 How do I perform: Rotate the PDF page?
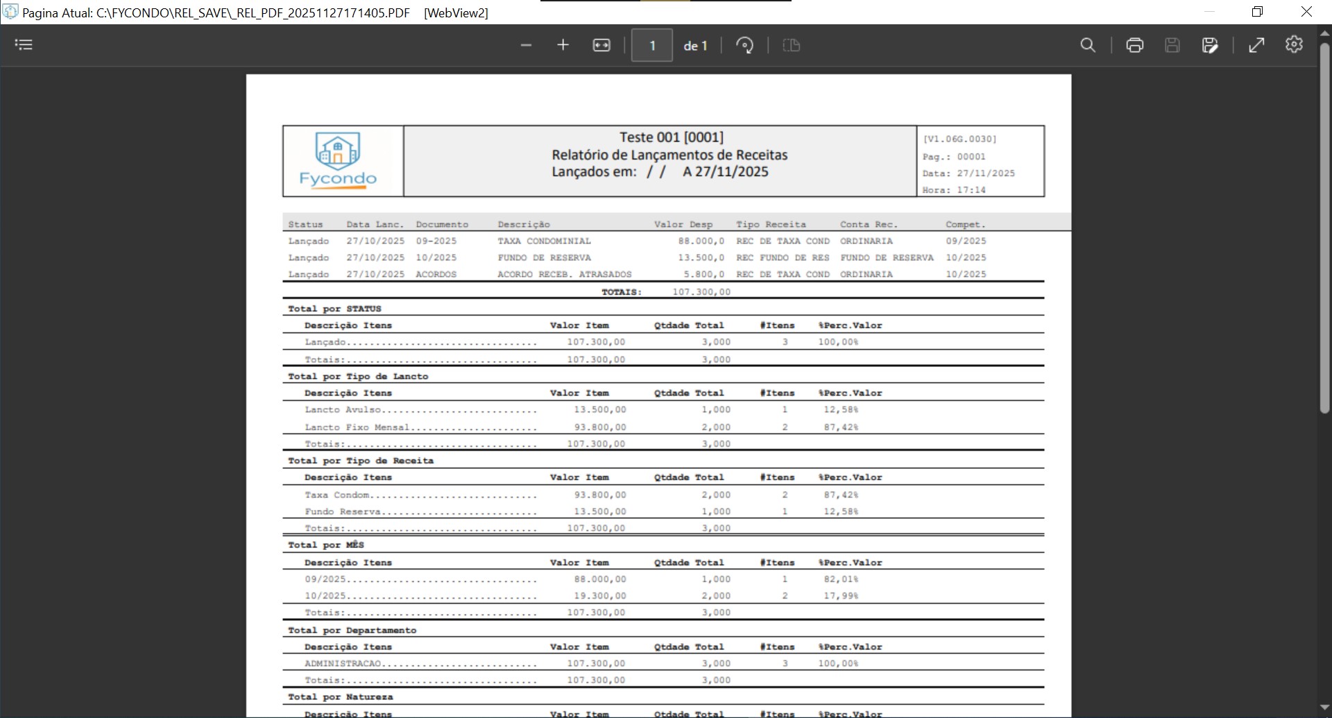point(744,46)
